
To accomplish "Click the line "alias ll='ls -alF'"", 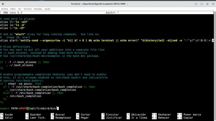I will 14,22.
